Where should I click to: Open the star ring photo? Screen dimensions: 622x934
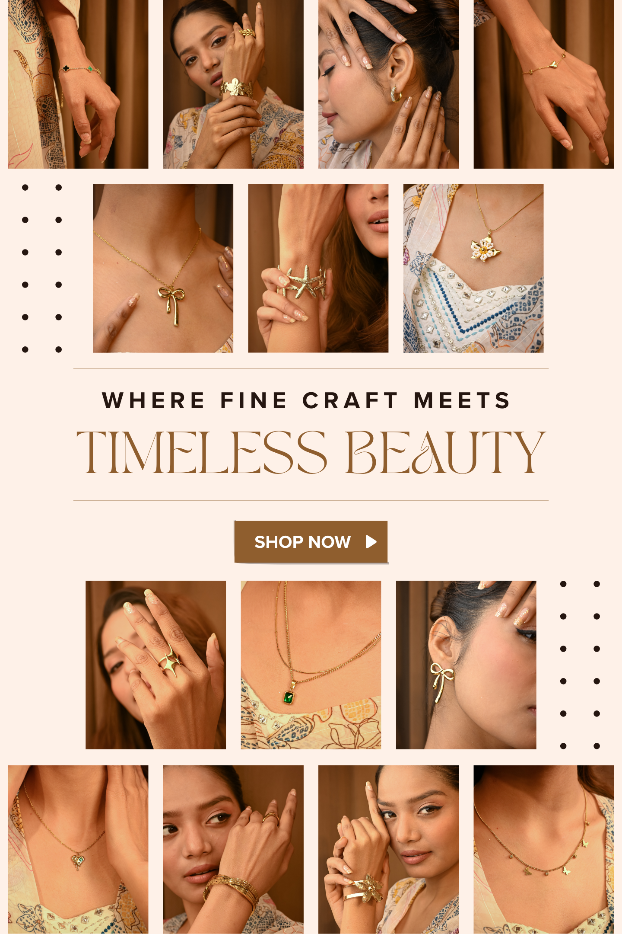155,665
